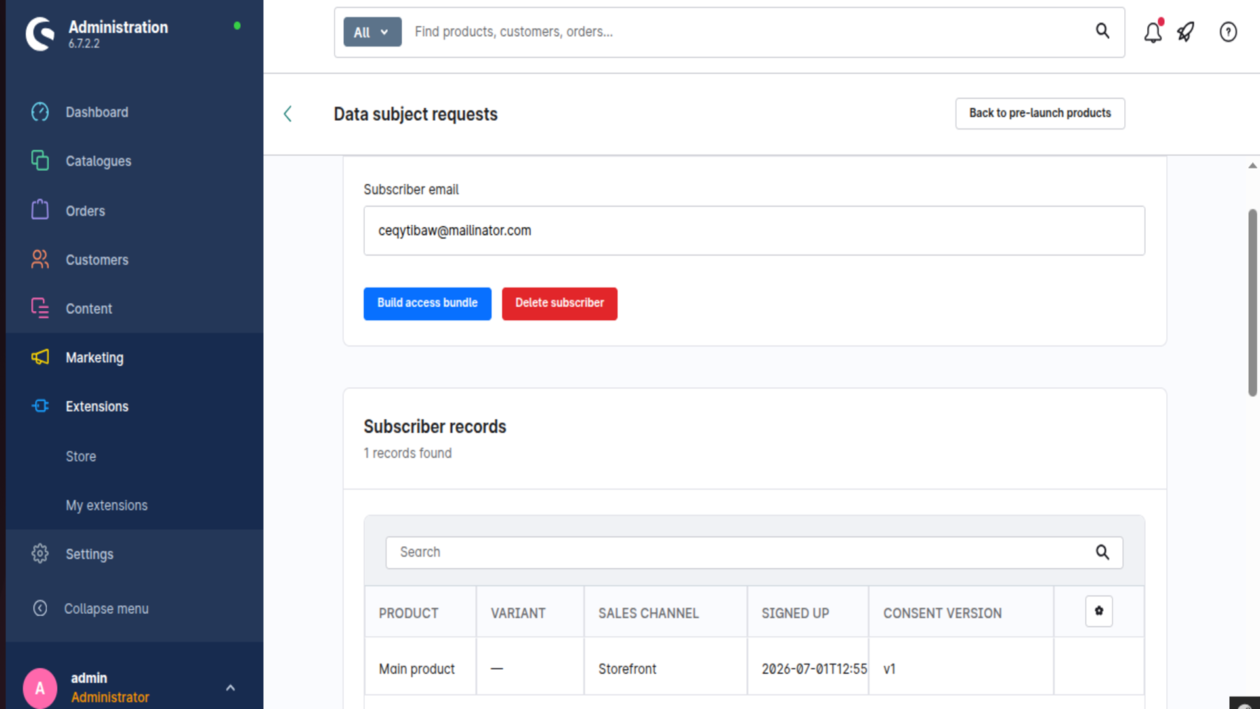Open the Catalogues icon in sidebar
The width and height of the screenshot is (1260, 709).
coord(40,160)
